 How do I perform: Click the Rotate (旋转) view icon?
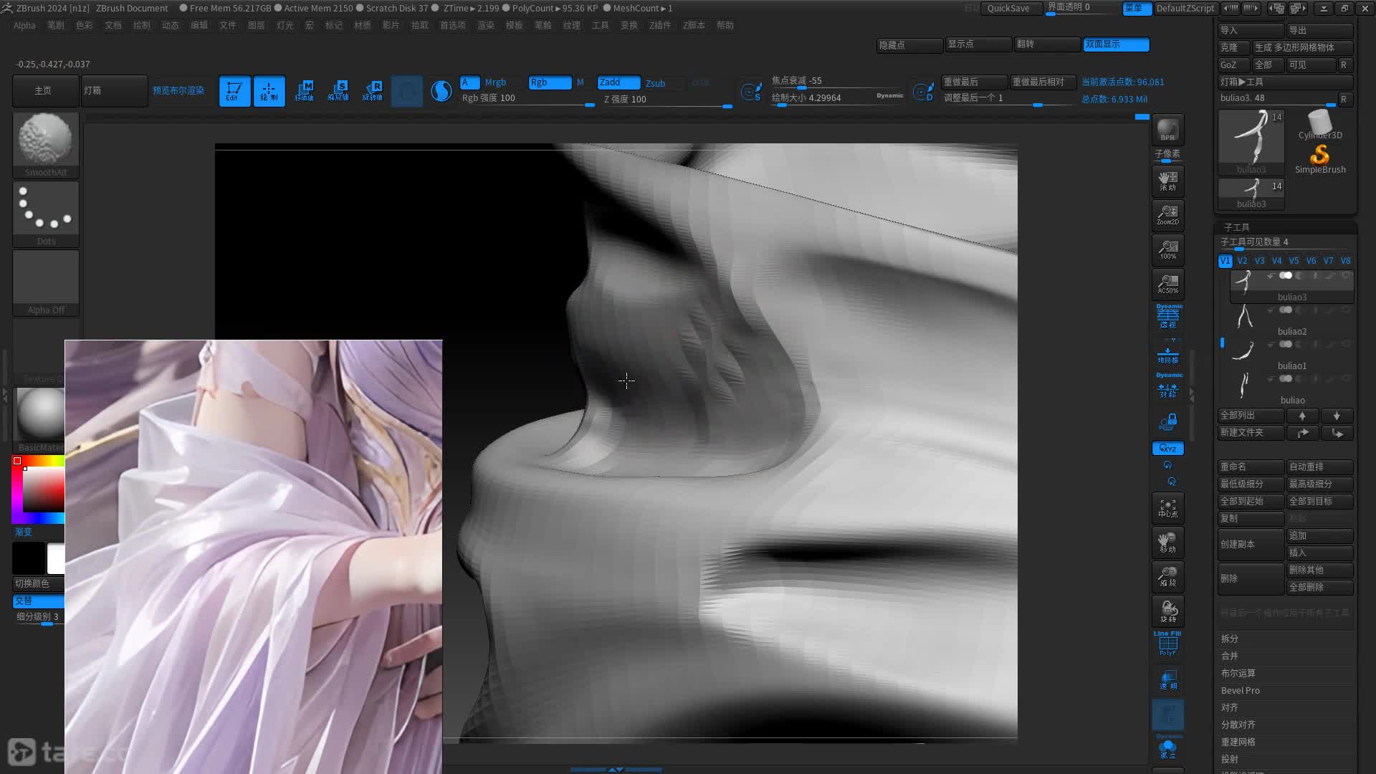[x=1167, y=611]
